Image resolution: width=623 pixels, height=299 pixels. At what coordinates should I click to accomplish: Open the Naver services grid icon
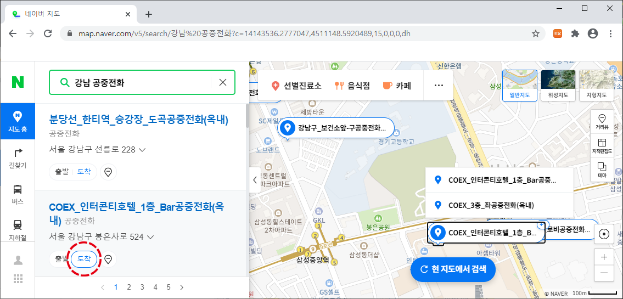tap(18, 278)
